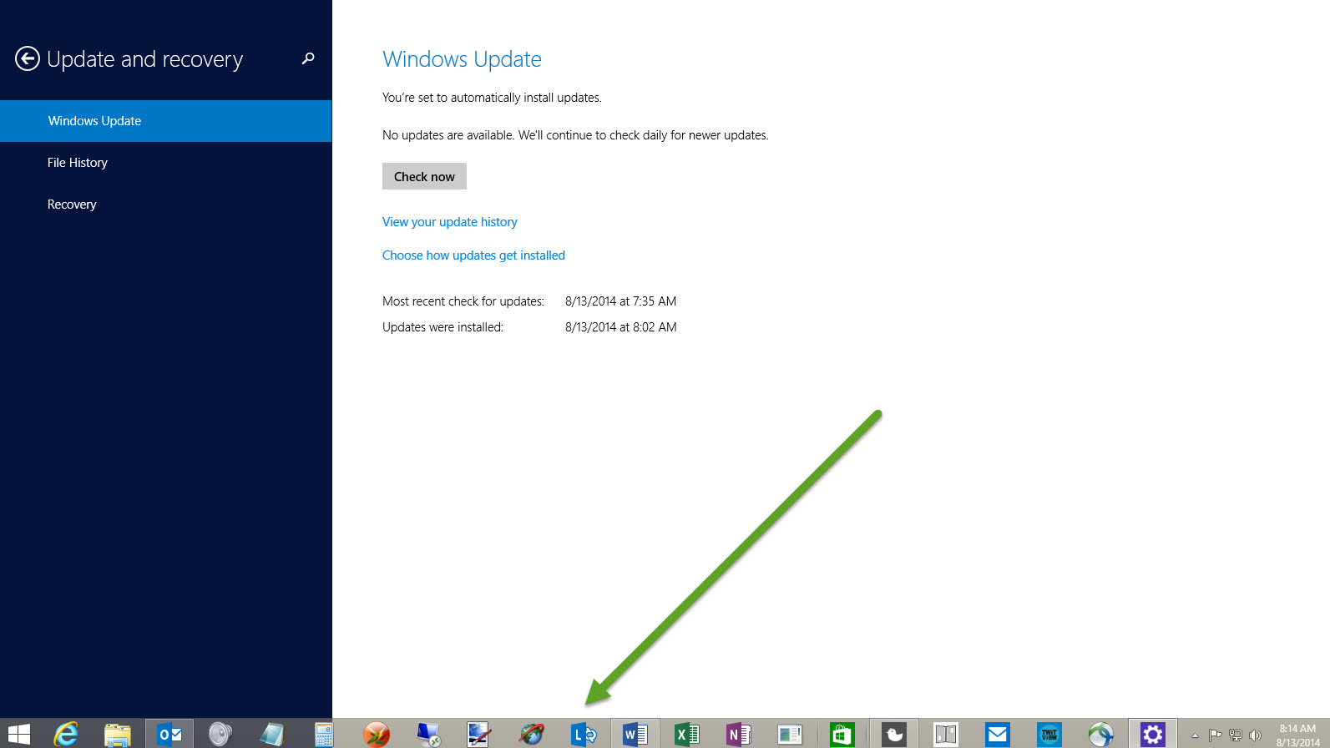
Task: Launch Lync from the taskbar
Action: (x=583, y=734)
